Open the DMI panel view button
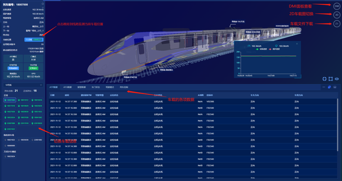Screen dimensions: 342x181 click(337, 6)
